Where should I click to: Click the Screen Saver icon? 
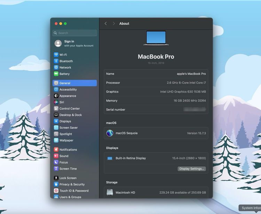[x=56, y=127]
